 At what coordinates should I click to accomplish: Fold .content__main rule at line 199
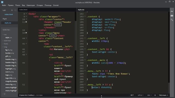pyautogui.click(x=85, y=60)
